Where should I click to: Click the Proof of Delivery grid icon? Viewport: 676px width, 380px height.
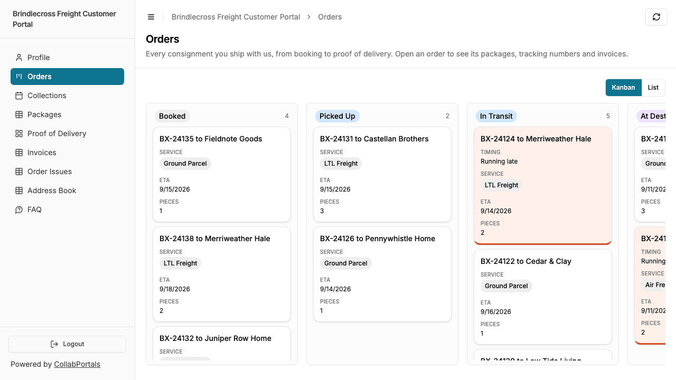19,134
